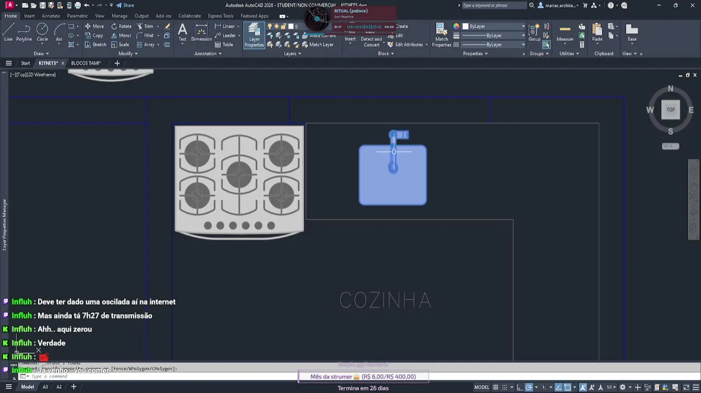Viewport: 701px width, 393px height.
Task: Open the Annotate ribbon tab
Action: [x=51, y=16]
